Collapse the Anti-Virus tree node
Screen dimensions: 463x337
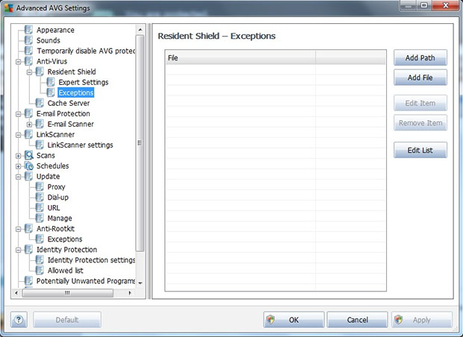(x=19, y=62)
